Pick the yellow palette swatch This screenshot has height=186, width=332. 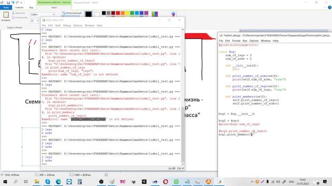coord(127,13)
